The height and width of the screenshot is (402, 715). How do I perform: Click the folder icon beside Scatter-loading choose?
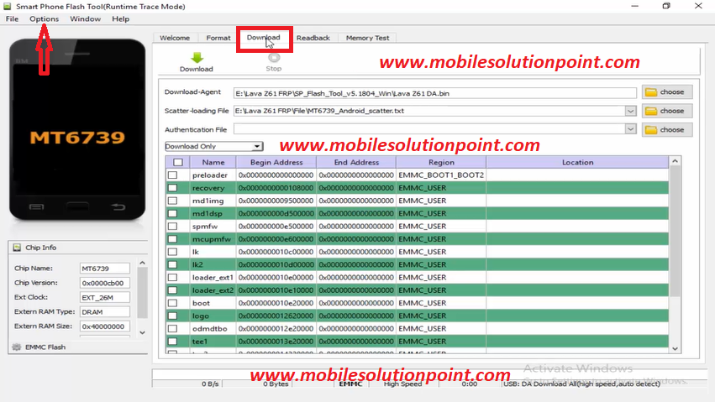pos(651,111)
